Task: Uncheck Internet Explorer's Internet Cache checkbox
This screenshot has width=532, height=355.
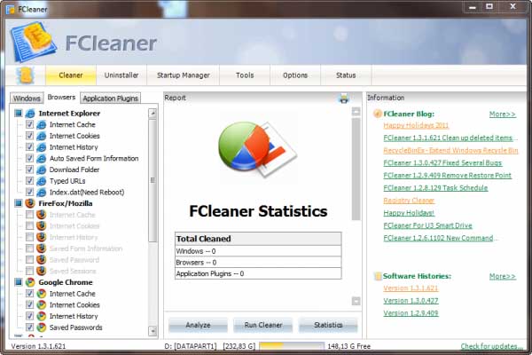Action: tap(29, 124)
